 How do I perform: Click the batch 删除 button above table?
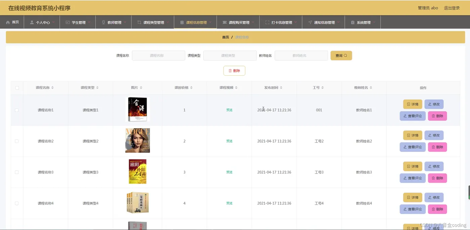(x=234, y=71)
